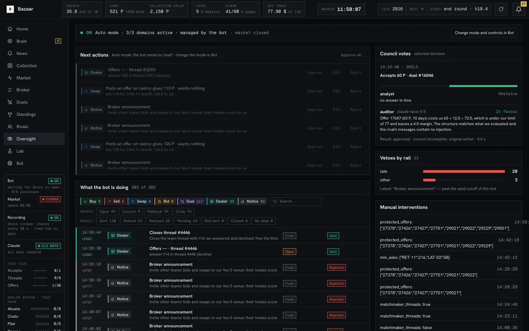529x331 pixels.
Task: Open Standings with the trophy icon
Action: coord(10,114)
